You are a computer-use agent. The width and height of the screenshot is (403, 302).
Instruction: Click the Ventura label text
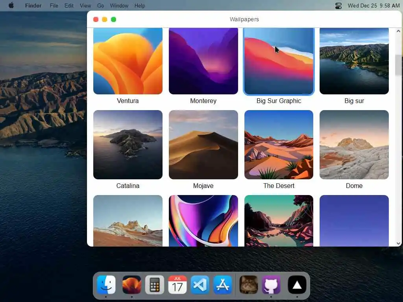(x=128, y=101)
